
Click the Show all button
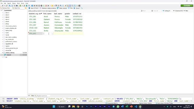[155, 11]
